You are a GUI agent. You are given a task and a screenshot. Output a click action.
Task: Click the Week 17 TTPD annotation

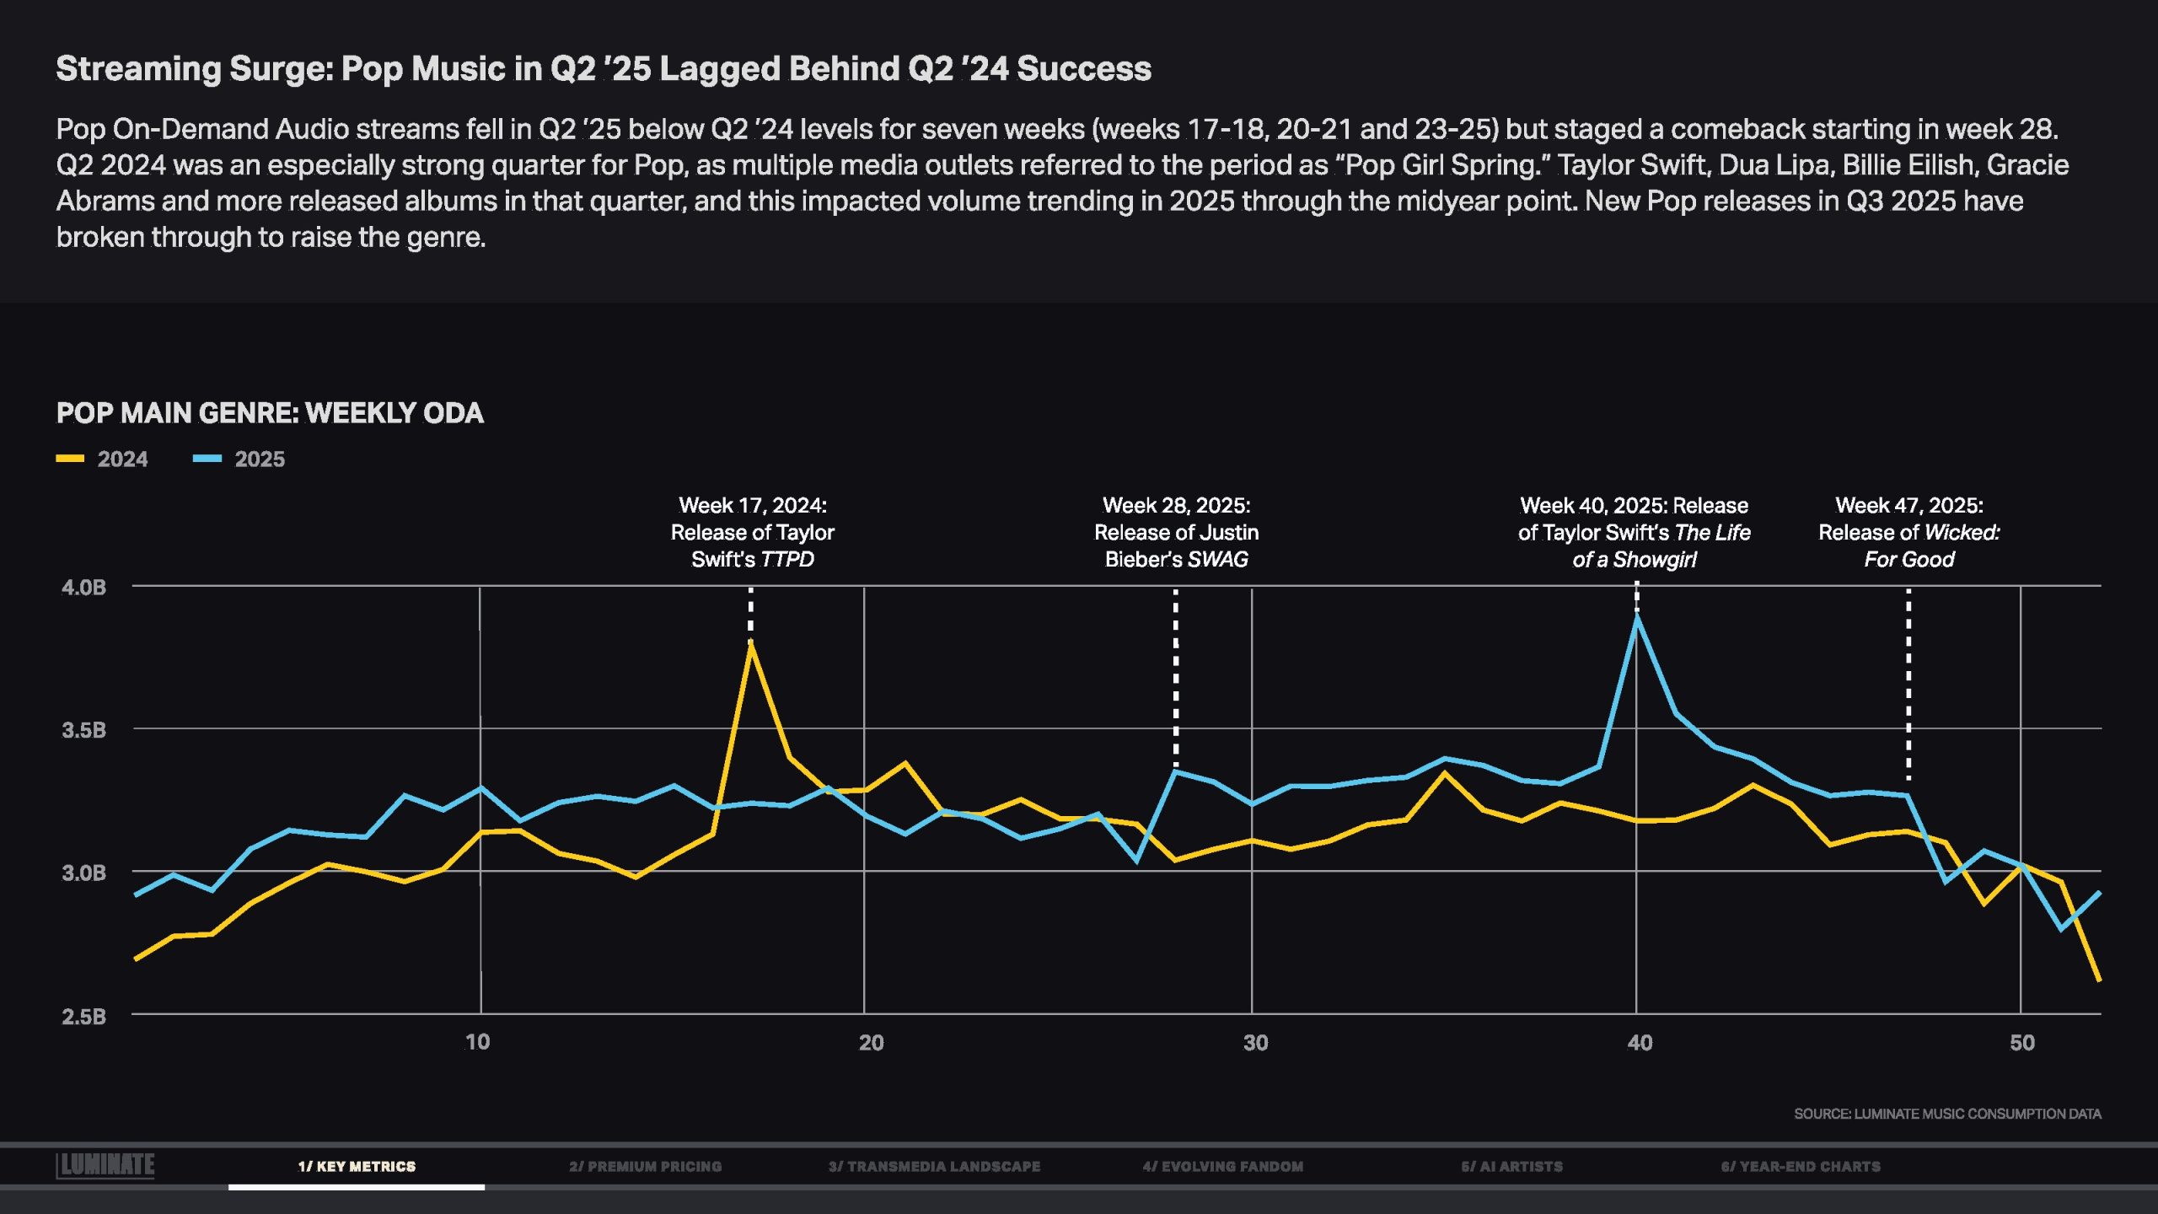(x=752, y=532)
